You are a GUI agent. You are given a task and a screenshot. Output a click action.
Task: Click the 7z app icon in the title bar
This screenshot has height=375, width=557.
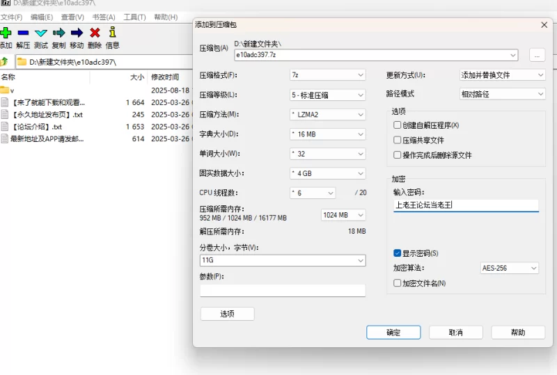point(6,3)
